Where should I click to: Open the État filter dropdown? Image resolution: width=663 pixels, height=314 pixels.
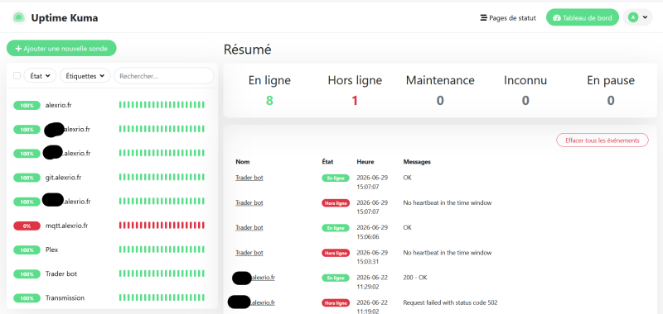[40, 76]
